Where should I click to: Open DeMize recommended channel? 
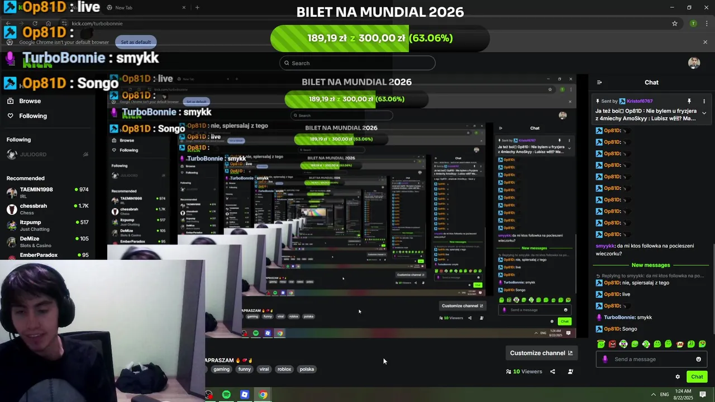coord(47,242)
